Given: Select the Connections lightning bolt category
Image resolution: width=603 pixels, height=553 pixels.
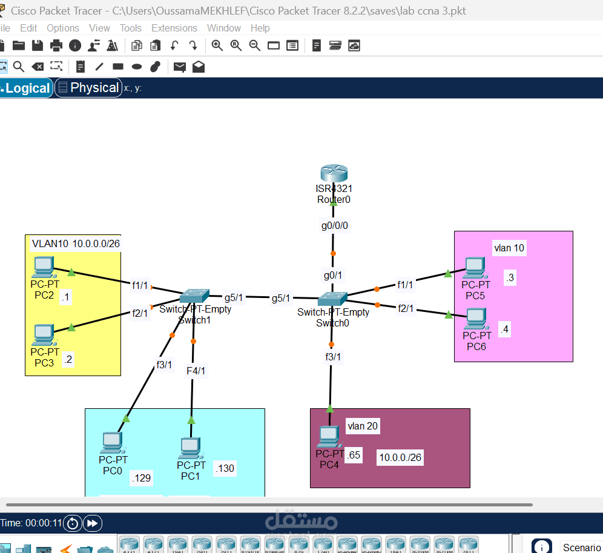Looking at the screenshot, I should click(66, 548).
